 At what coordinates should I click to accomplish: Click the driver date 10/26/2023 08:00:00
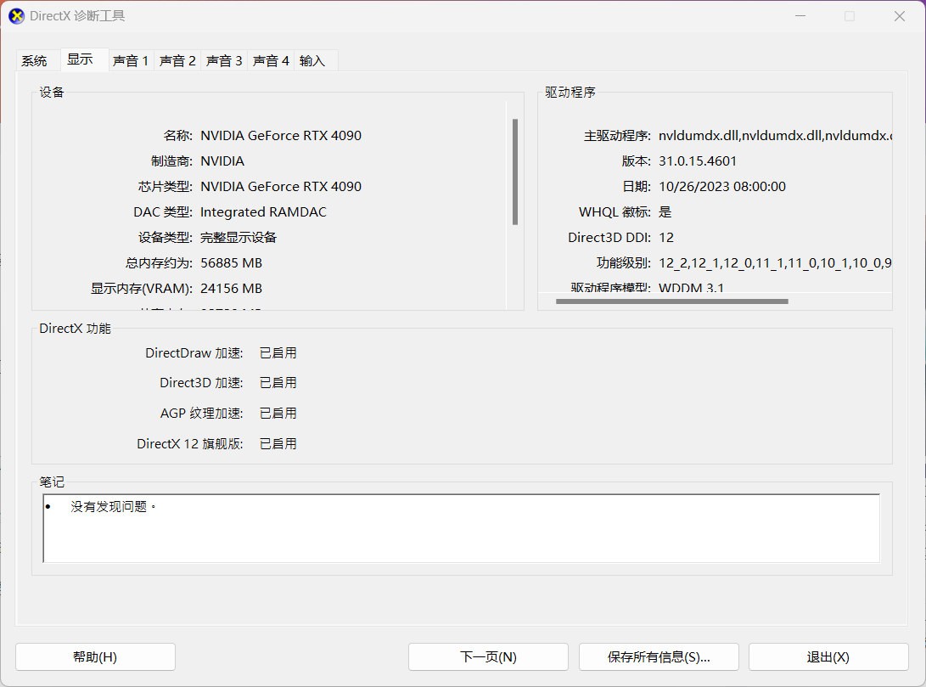point(722,186)
